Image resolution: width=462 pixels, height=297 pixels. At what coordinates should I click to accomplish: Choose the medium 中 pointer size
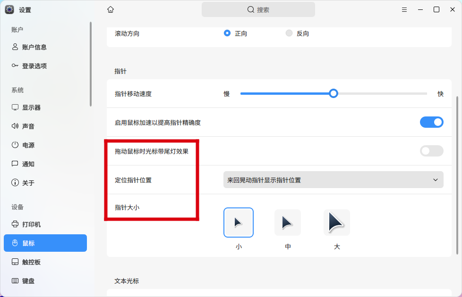288,223
